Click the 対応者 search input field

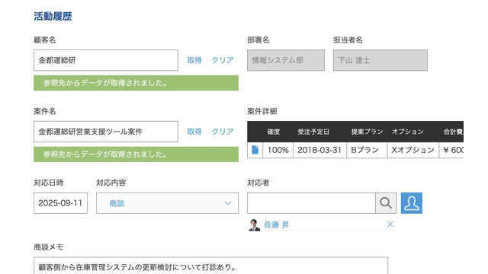point(311,203)
